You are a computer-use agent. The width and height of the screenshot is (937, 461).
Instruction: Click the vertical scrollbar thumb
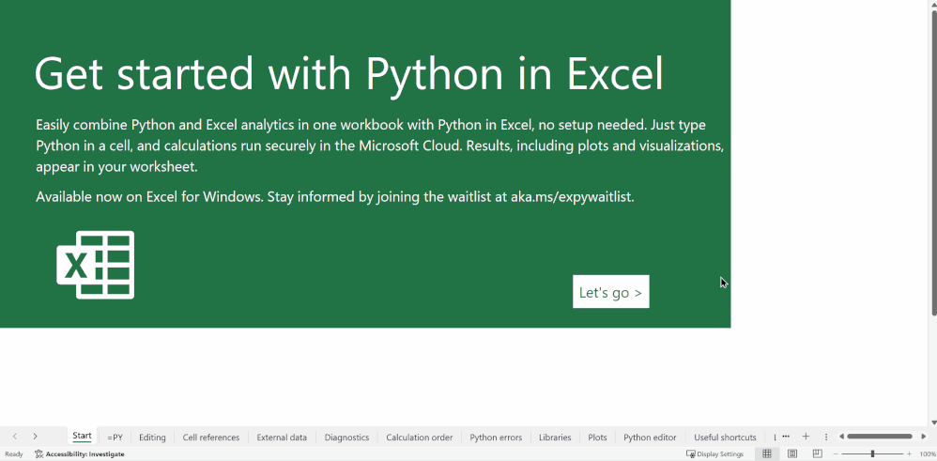tap(934, 163)
